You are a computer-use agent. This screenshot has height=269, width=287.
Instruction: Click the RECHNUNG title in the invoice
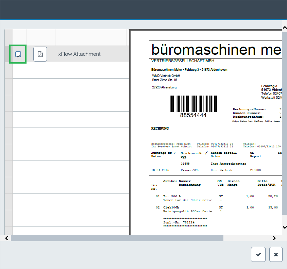160,129
